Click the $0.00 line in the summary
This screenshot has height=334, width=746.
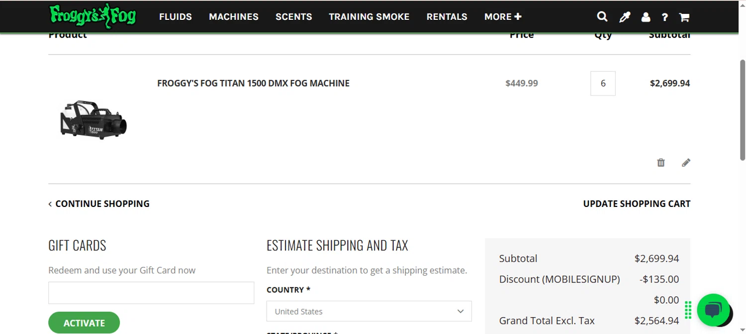click(666, 300)
